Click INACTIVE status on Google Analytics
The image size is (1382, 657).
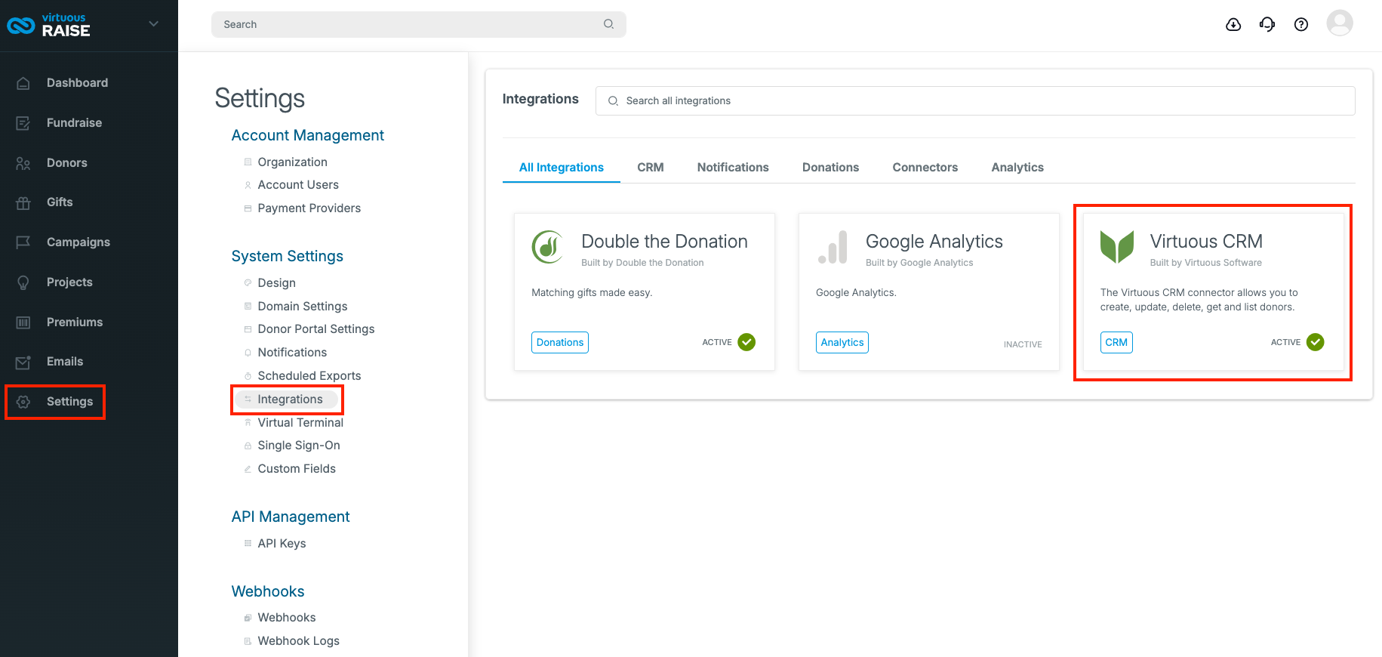click(1023, 344)
